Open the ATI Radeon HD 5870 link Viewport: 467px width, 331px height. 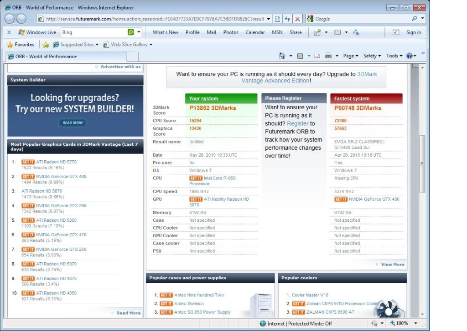(x=42, y=191)
